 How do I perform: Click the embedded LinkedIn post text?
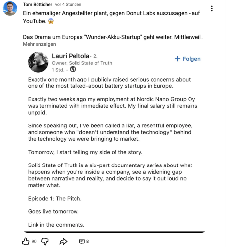coord(113,152)
